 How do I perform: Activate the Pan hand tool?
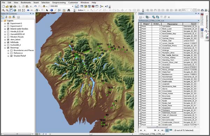[x=11, y=10]
